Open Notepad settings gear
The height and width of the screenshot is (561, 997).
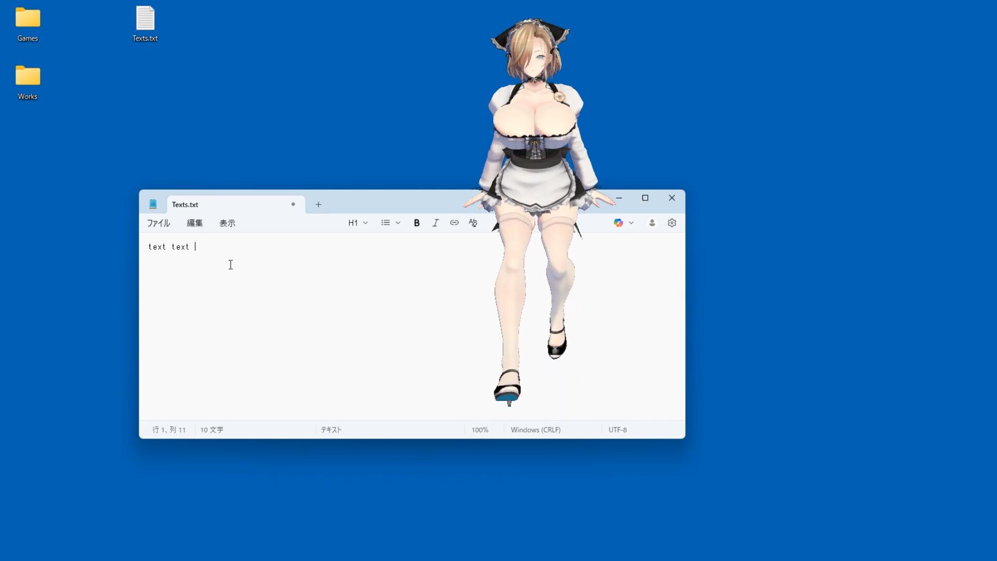point(671,222)
